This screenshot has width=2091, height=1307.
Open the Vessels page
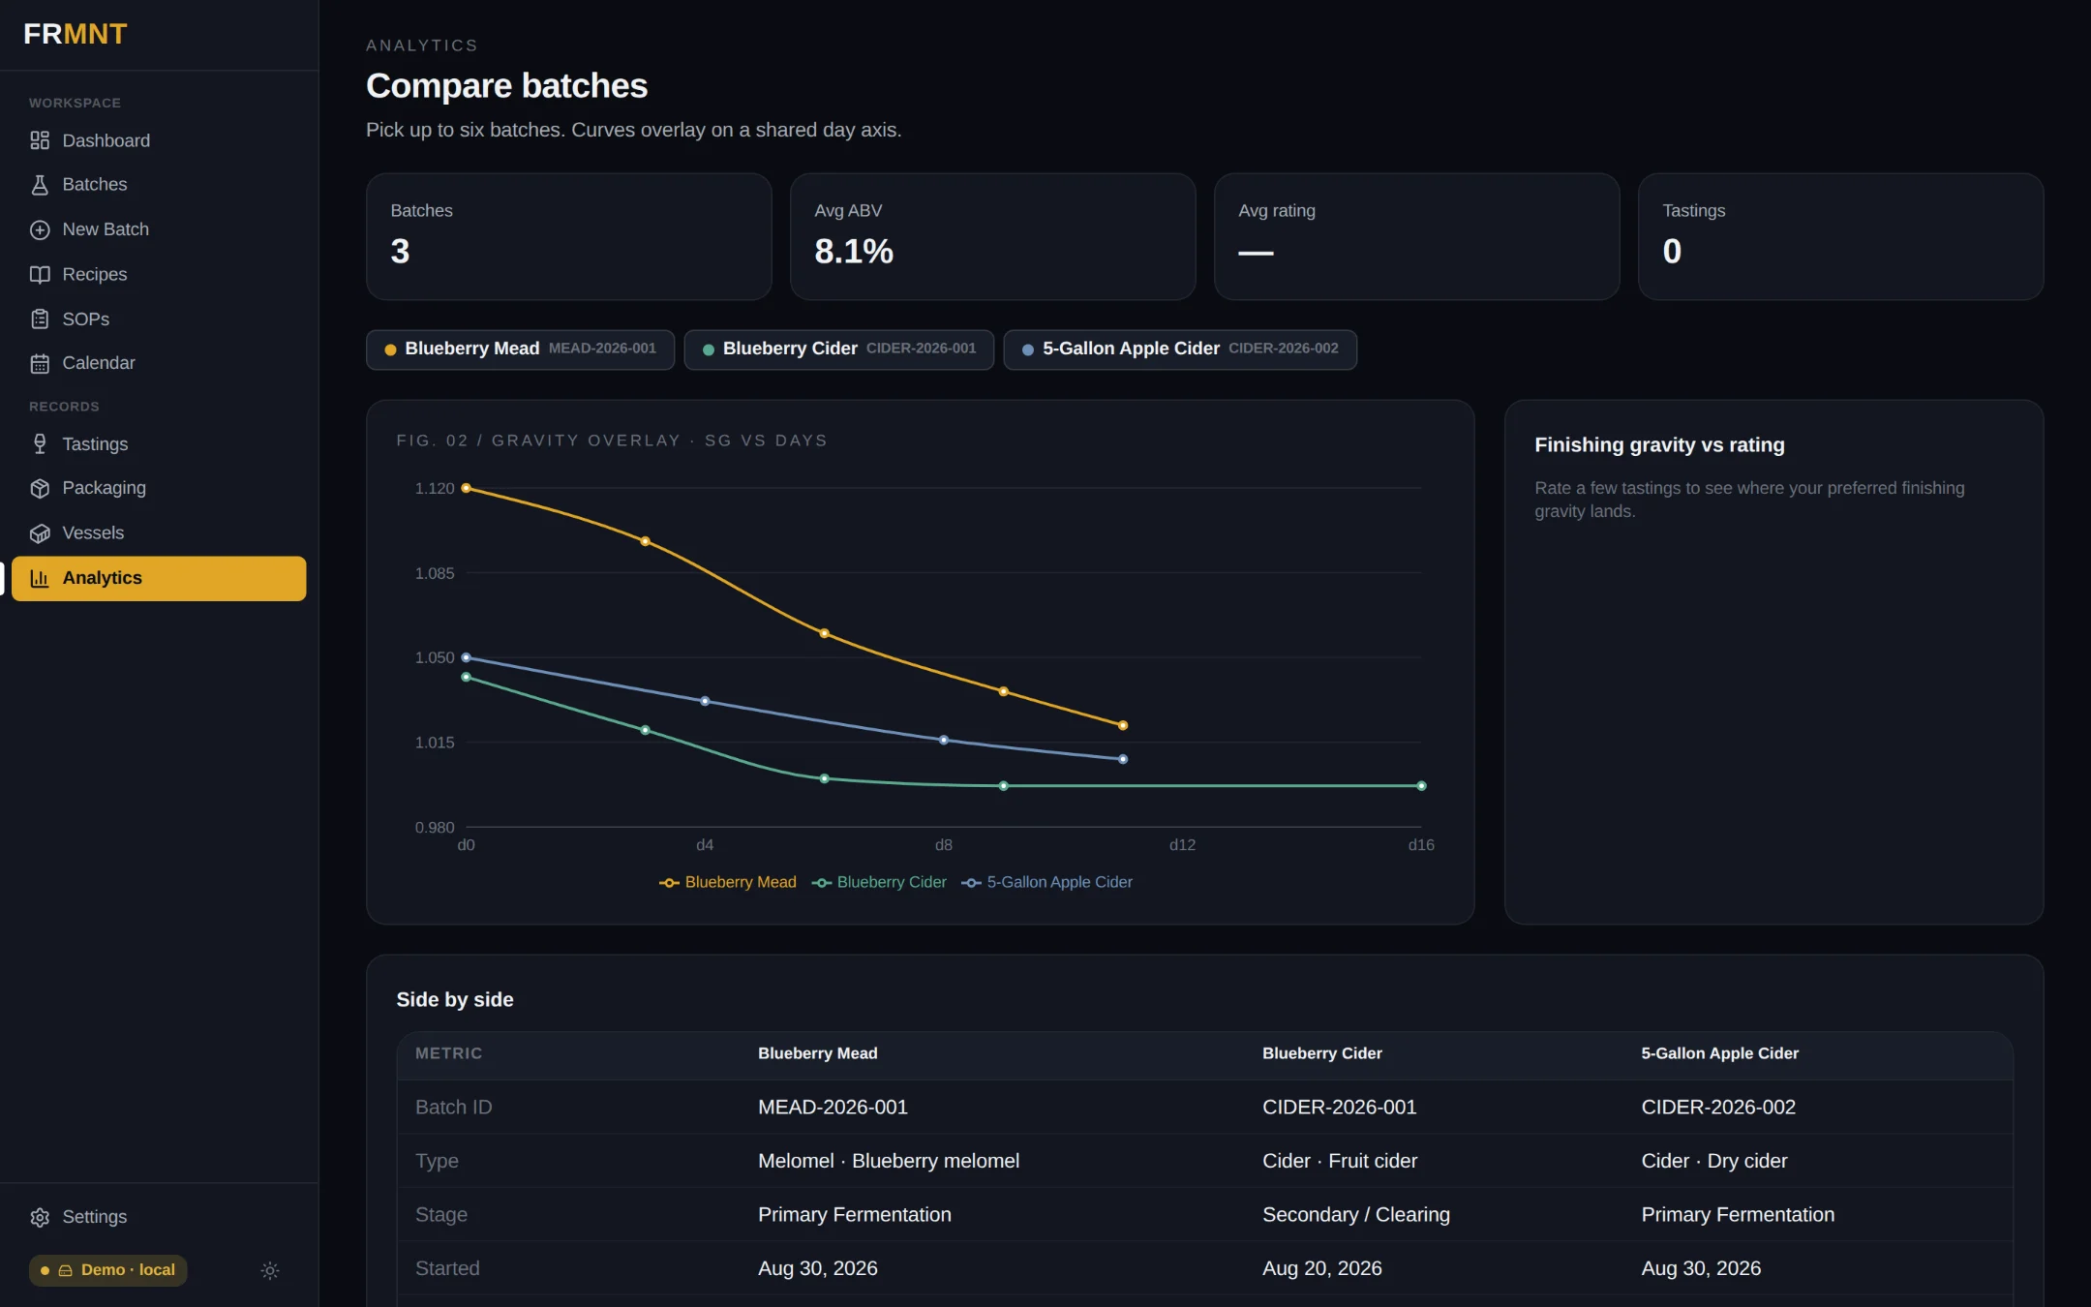pos(159,533)
